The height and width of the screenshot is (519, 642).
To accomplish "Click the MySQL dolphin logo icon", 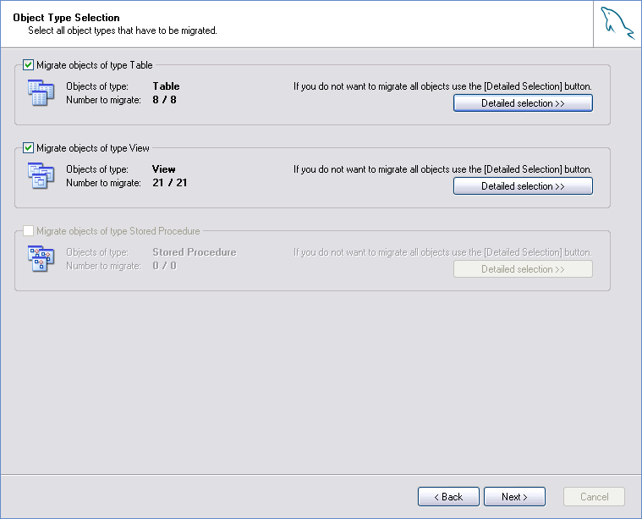I will [x=617, y=24].
